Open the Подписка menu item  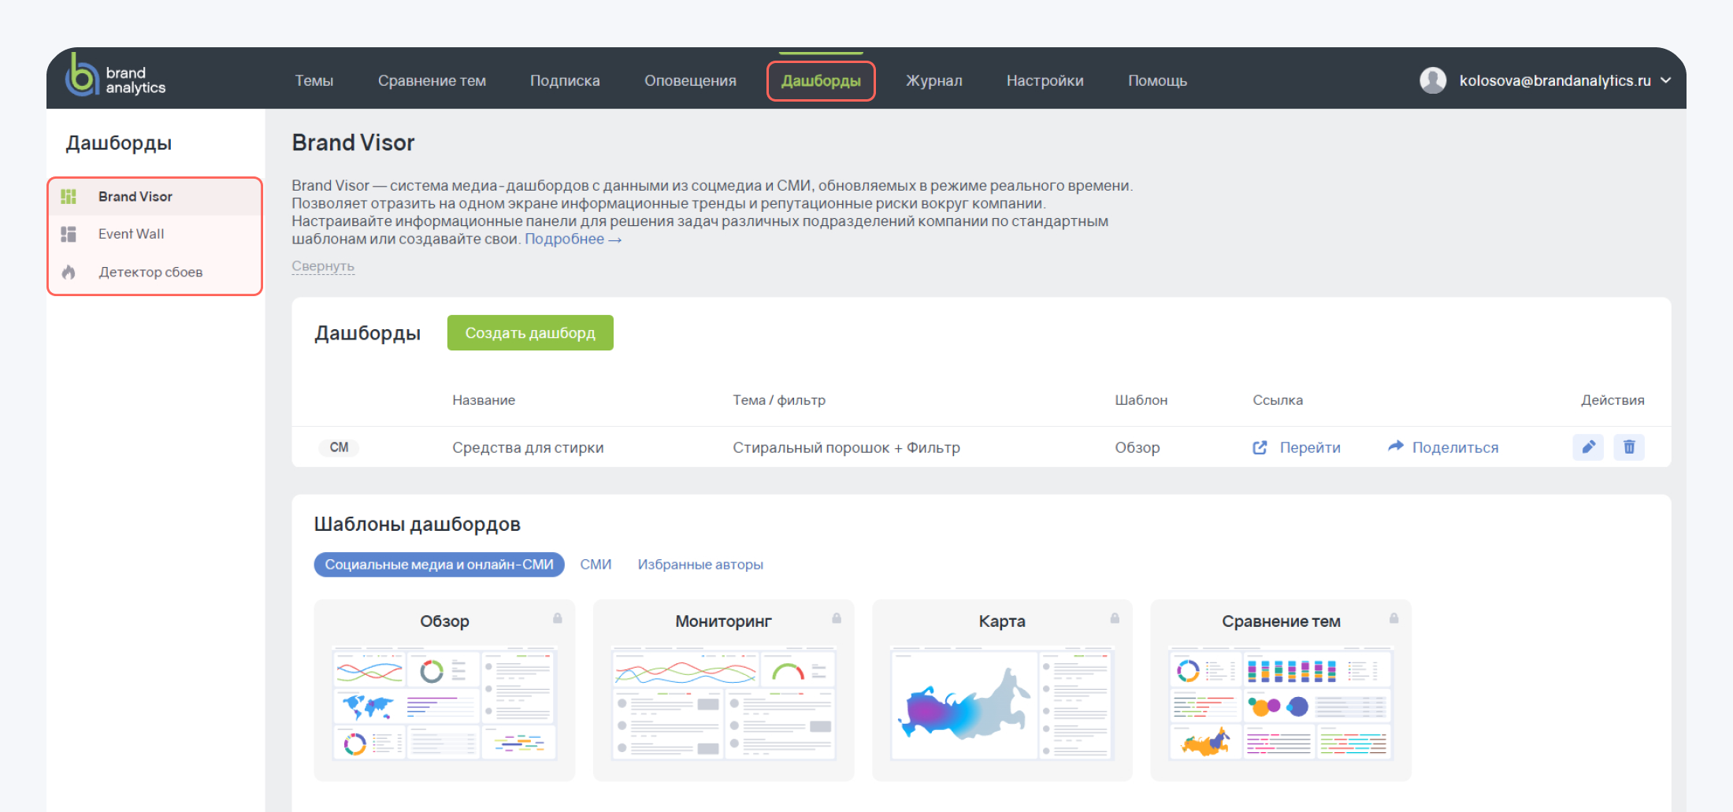[x=565, y=80]
